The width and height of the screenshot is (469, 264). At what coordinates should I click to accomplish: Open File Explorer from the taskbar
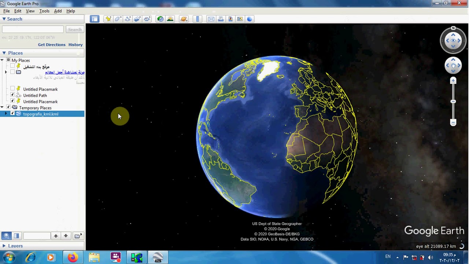click(x=94, y=257)
